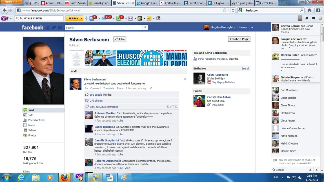Click View previous comments link

[x=104, y=107]
